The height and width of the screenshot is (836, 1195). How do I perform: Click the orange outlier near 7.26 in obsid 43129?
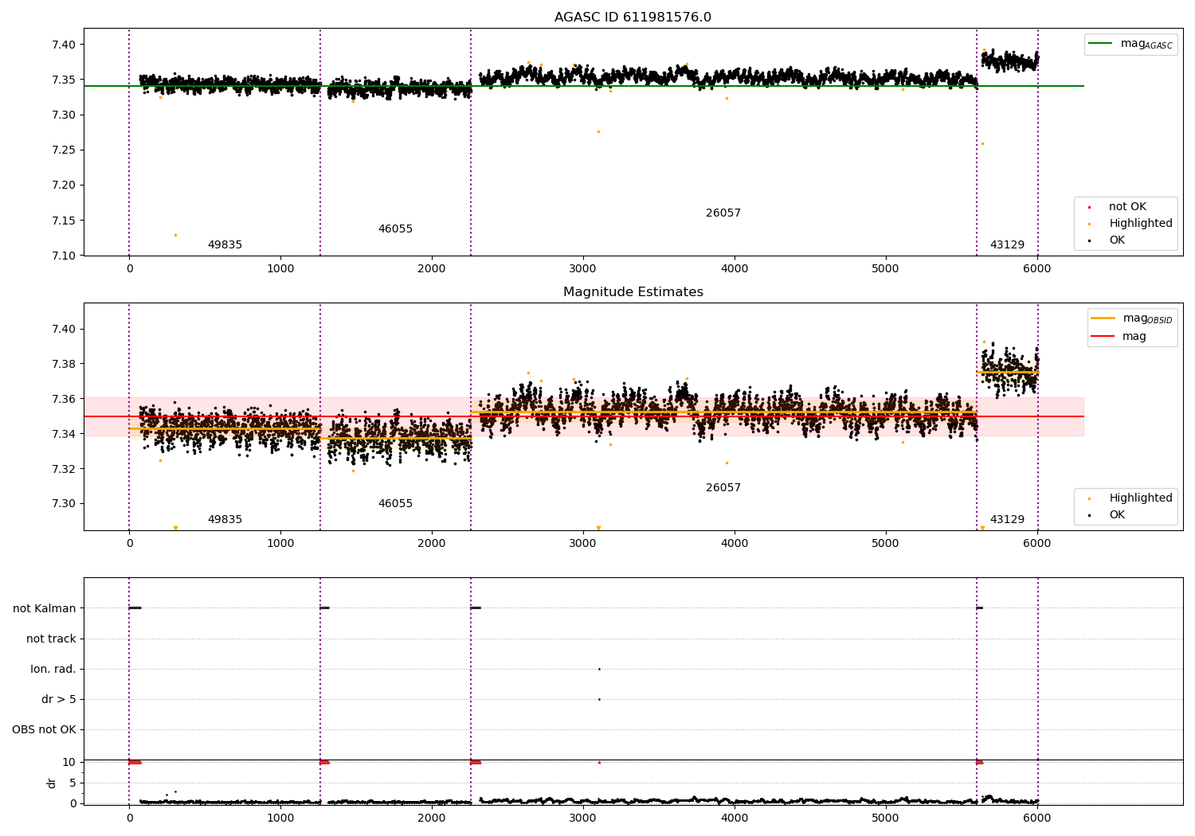[x=982, y=144]
